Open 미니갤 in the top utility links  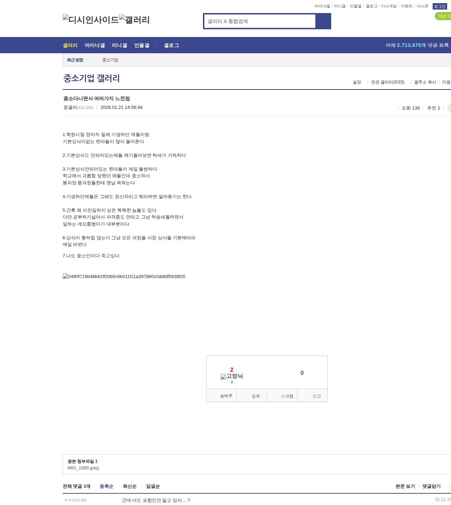(340, 6)
